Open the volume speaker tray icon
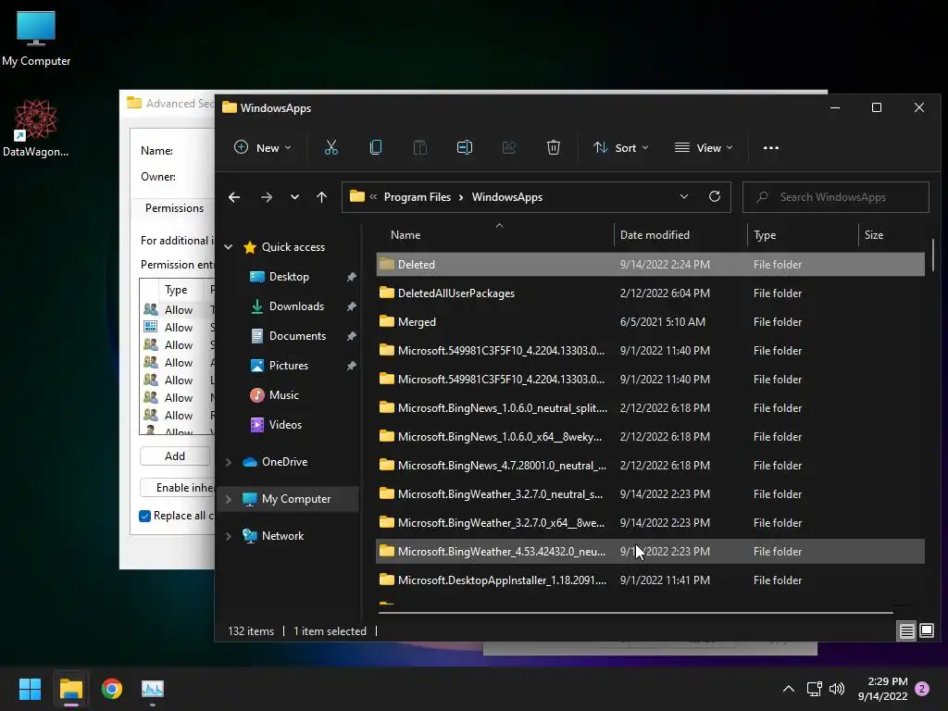948x711 pixels. pyautogui.click(x=837, y=689)
